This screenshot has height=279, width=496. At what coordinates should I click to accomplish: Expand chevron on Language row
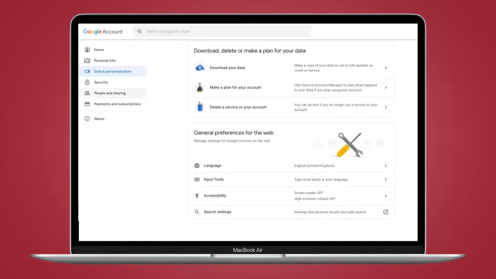[x=386, y=166]
